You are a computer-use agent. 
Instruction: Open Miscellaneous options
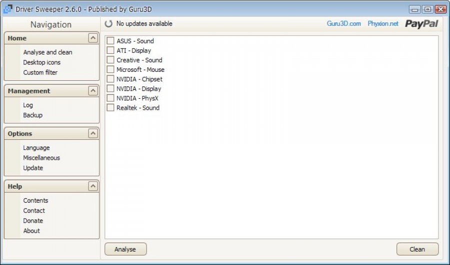[x=41, y=158]
